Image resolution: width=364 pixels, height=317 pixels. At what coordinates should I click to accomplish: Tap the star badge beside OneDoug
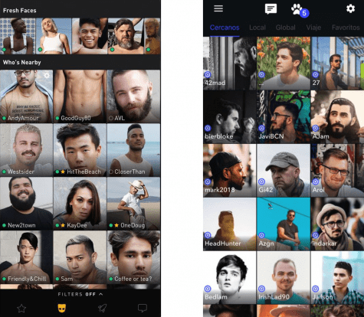(116, 225)
